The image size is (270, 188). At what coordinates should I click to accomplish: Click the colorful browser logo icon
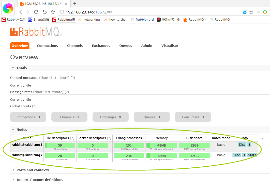[8, 8]
